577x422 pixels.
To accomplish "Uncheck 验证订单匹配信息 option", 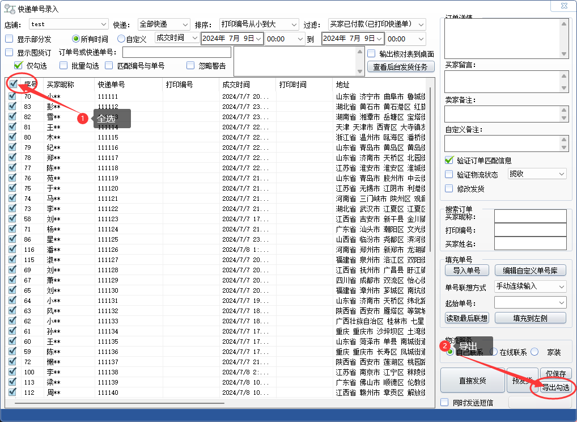I will click(449, 161).
